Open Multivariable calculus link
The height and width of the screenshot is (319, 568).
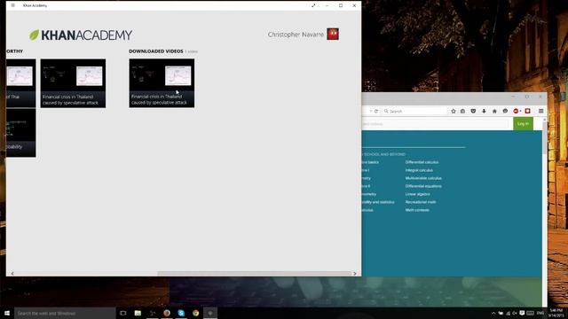pyautogui.click(x=423, y=178)
